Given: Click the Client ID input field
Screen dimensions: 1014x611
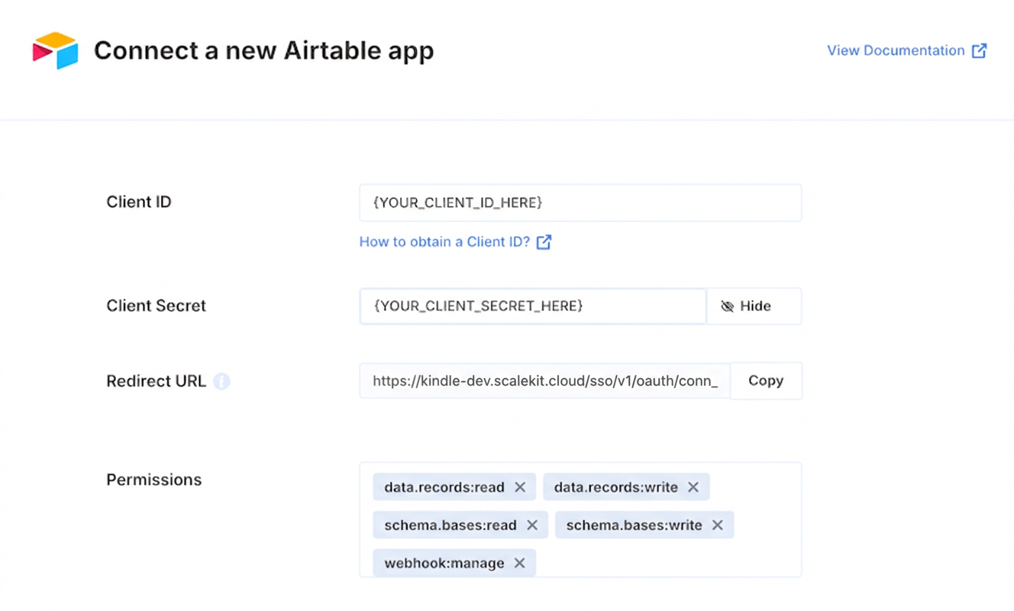Looking at the screenshot, I should point(580,202).
